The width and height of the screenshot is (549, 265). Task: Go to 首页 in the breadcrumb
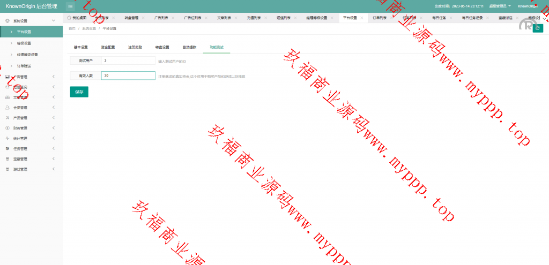(x=72, y=28)
